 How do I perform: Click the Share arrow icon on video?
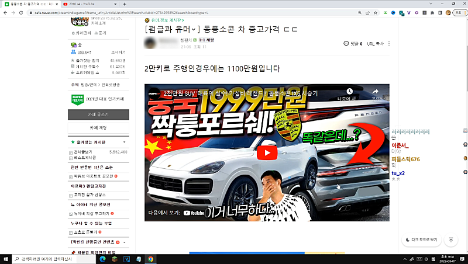click(x=375, y=92)
